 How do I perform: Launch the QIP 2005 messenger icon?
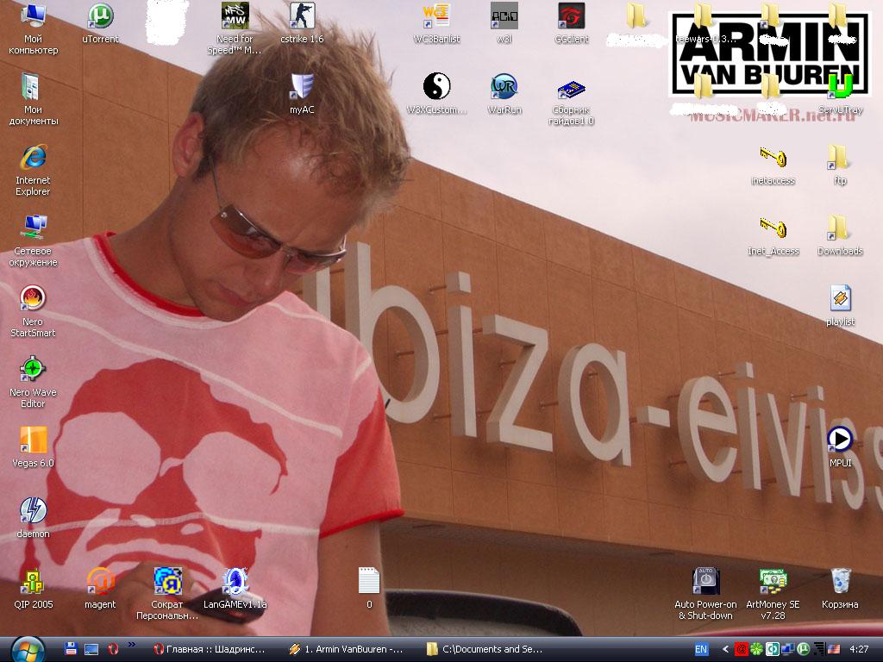click(x=33, y=589)
